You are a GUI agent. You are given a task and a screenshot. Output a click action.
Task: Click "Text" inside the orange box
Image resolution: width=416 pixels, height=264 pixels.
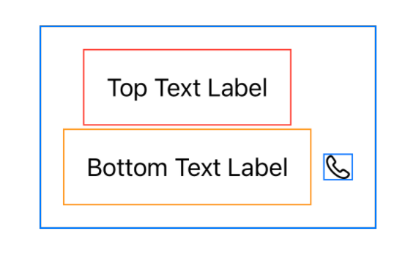[x=198, y=167]
